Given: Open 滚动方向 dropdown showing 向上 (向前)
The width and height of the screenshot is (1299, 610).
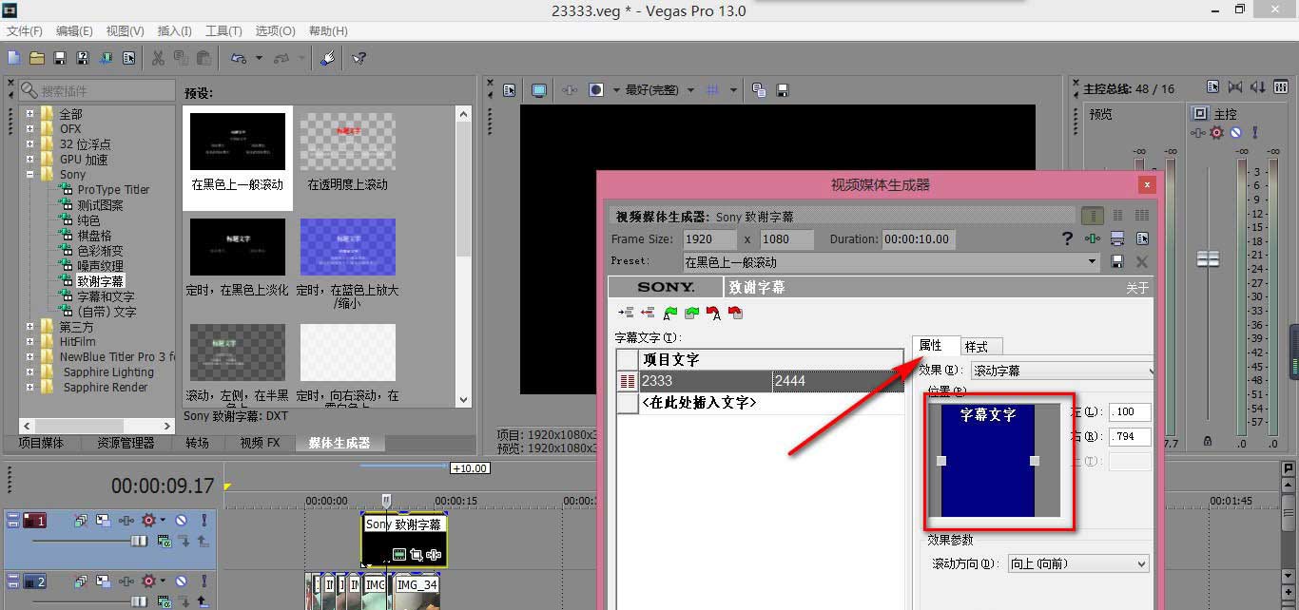Looking at the screenshot, I should tap(1078, 563).
